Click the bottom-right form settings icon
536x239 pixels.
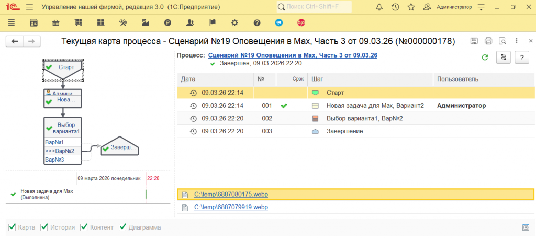click(526, 227)
